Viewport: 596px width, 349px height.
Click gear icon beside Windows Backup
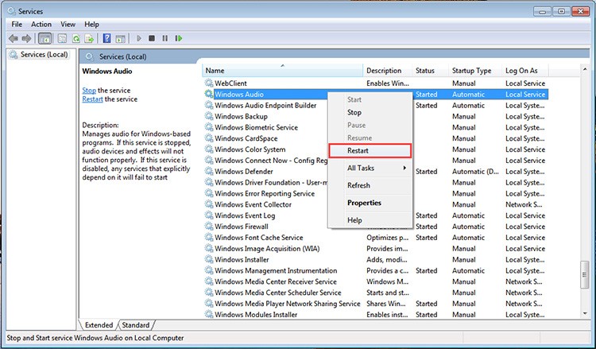(x=209, y=116)
